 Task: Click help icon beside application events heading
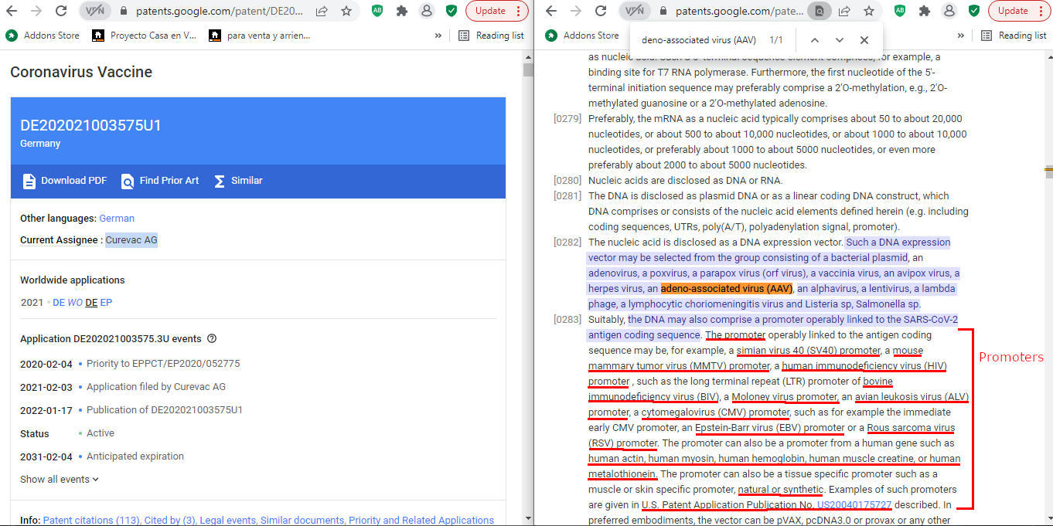(x=212, y=338)
